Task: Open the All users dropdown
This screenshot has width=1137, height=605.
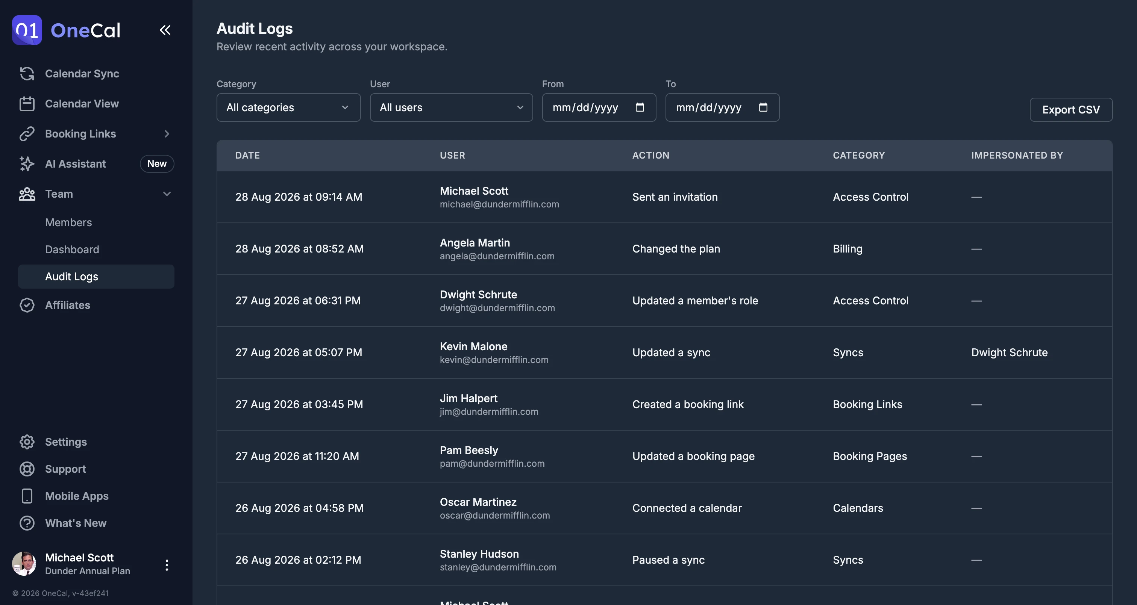Action: coord(451,107)
